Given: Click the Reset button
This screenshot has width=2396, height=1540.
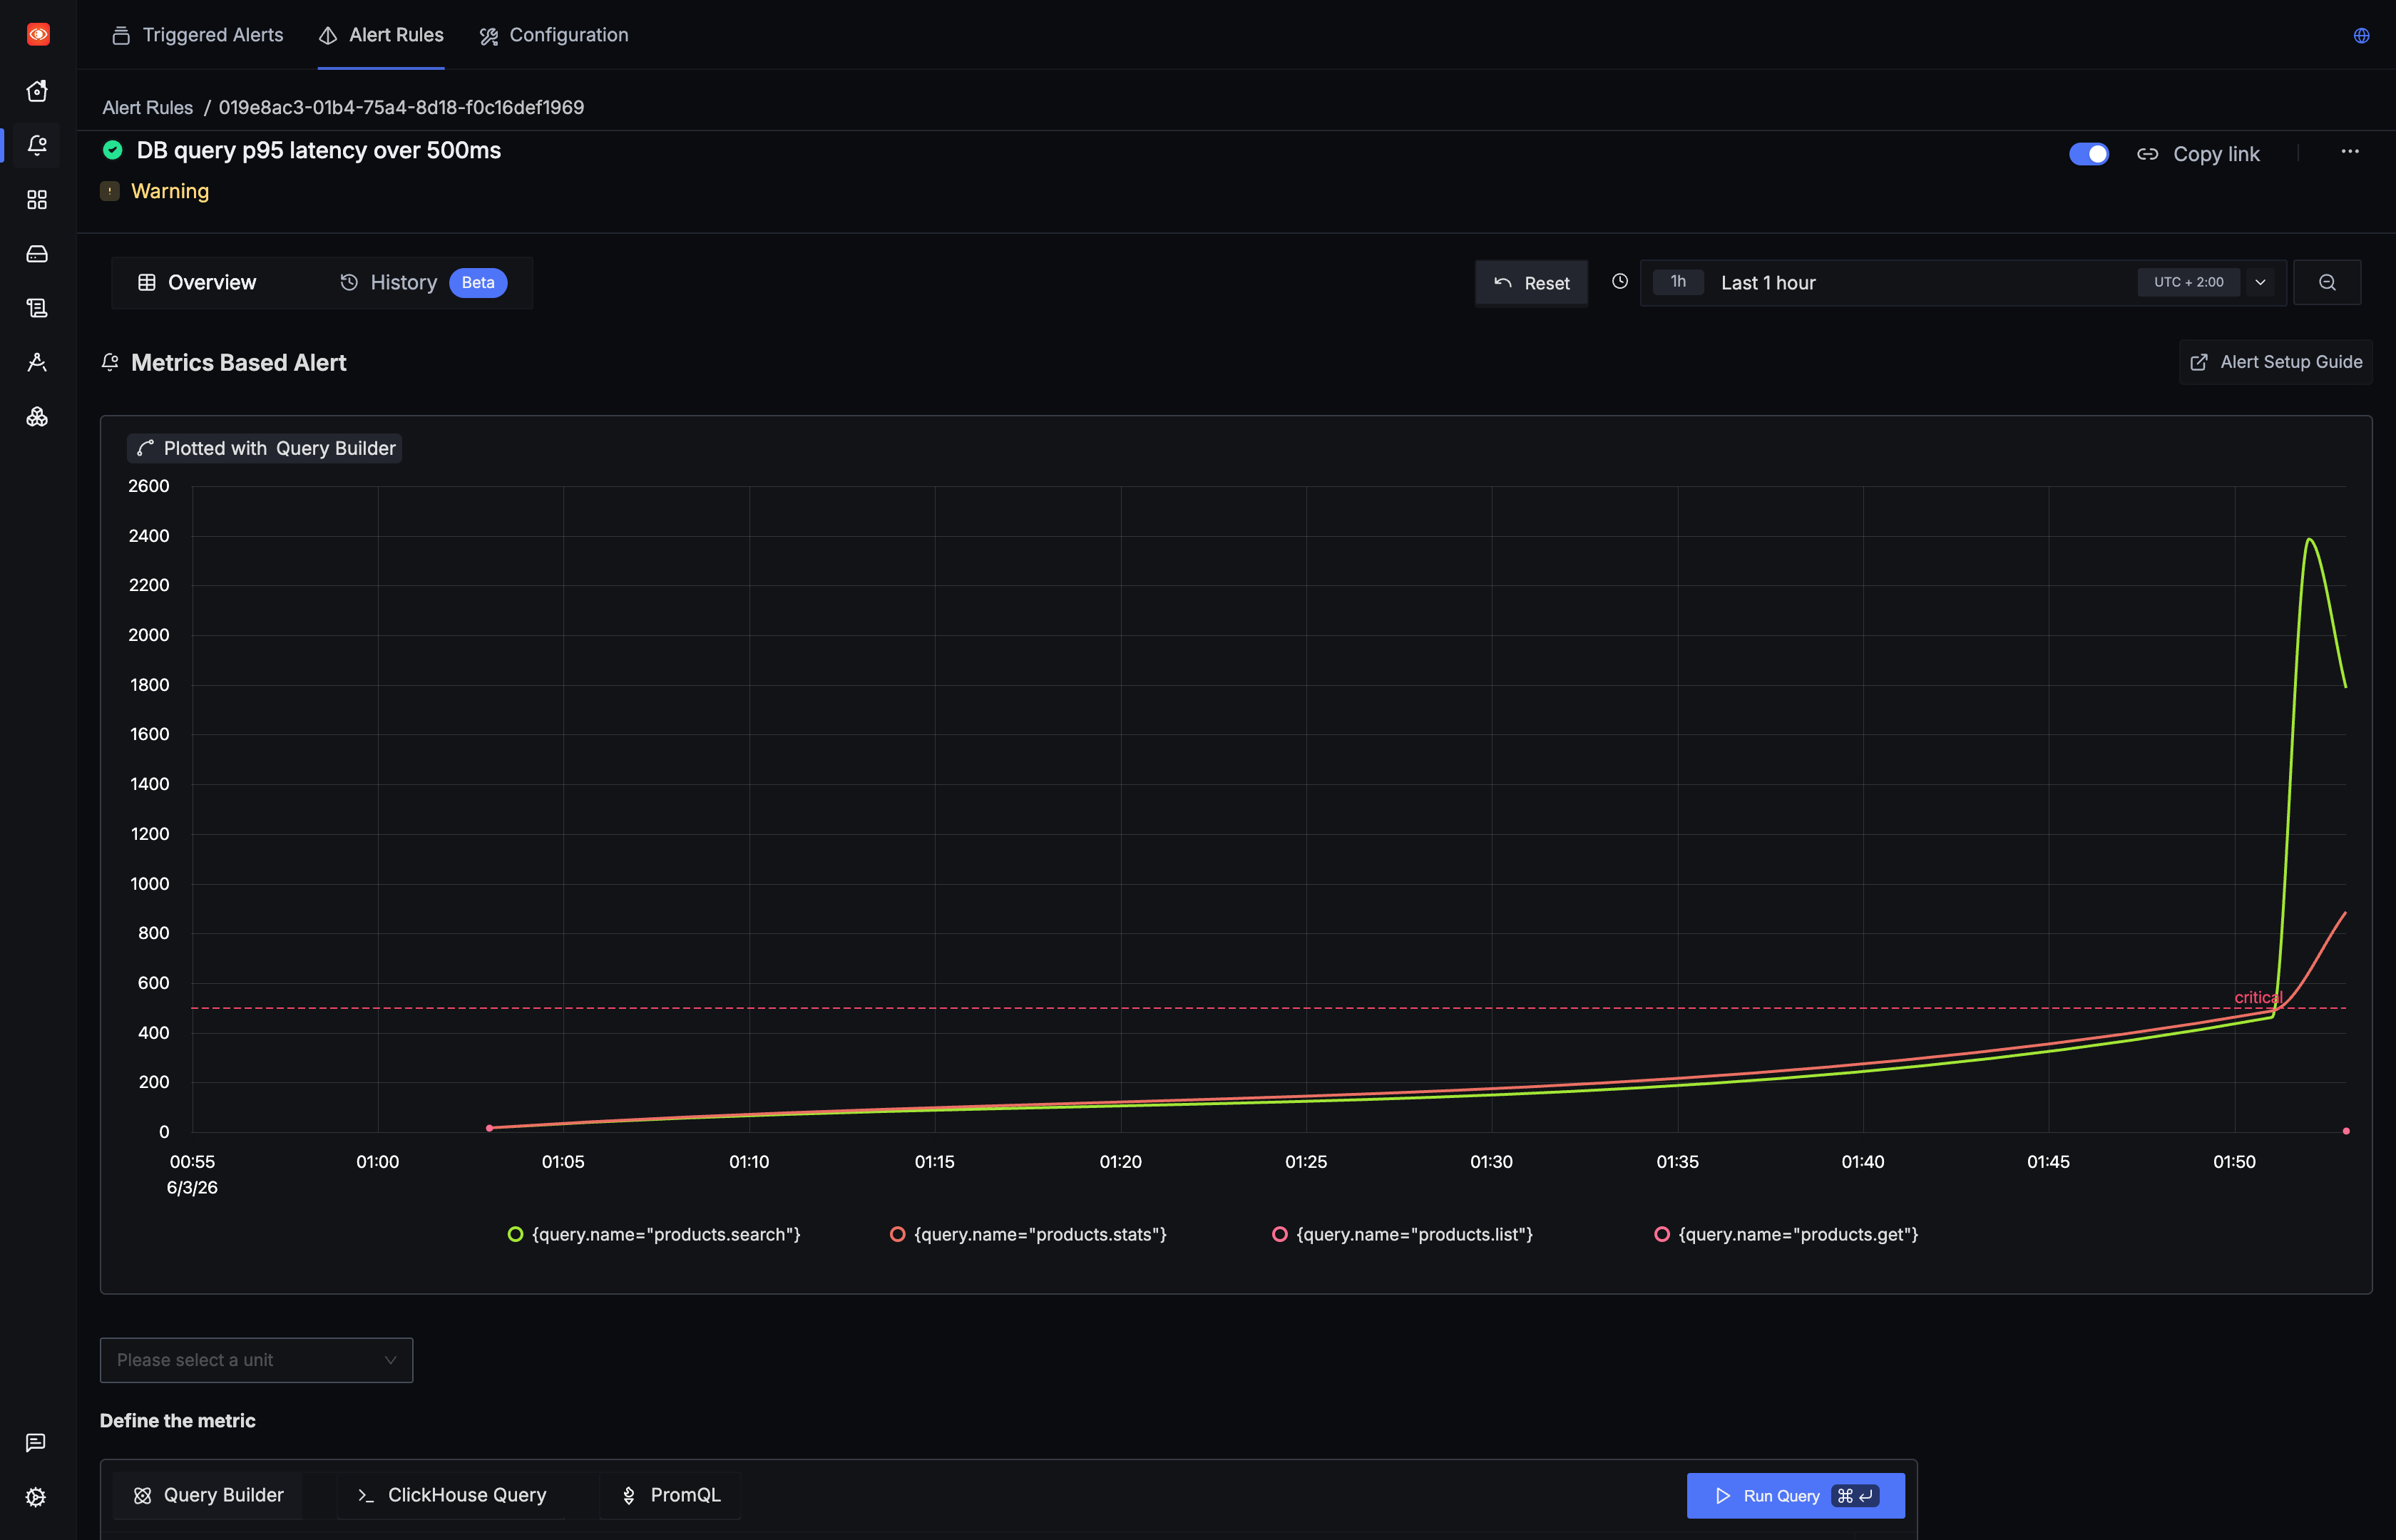Looking at the screenshot, I should point(1531,283).
